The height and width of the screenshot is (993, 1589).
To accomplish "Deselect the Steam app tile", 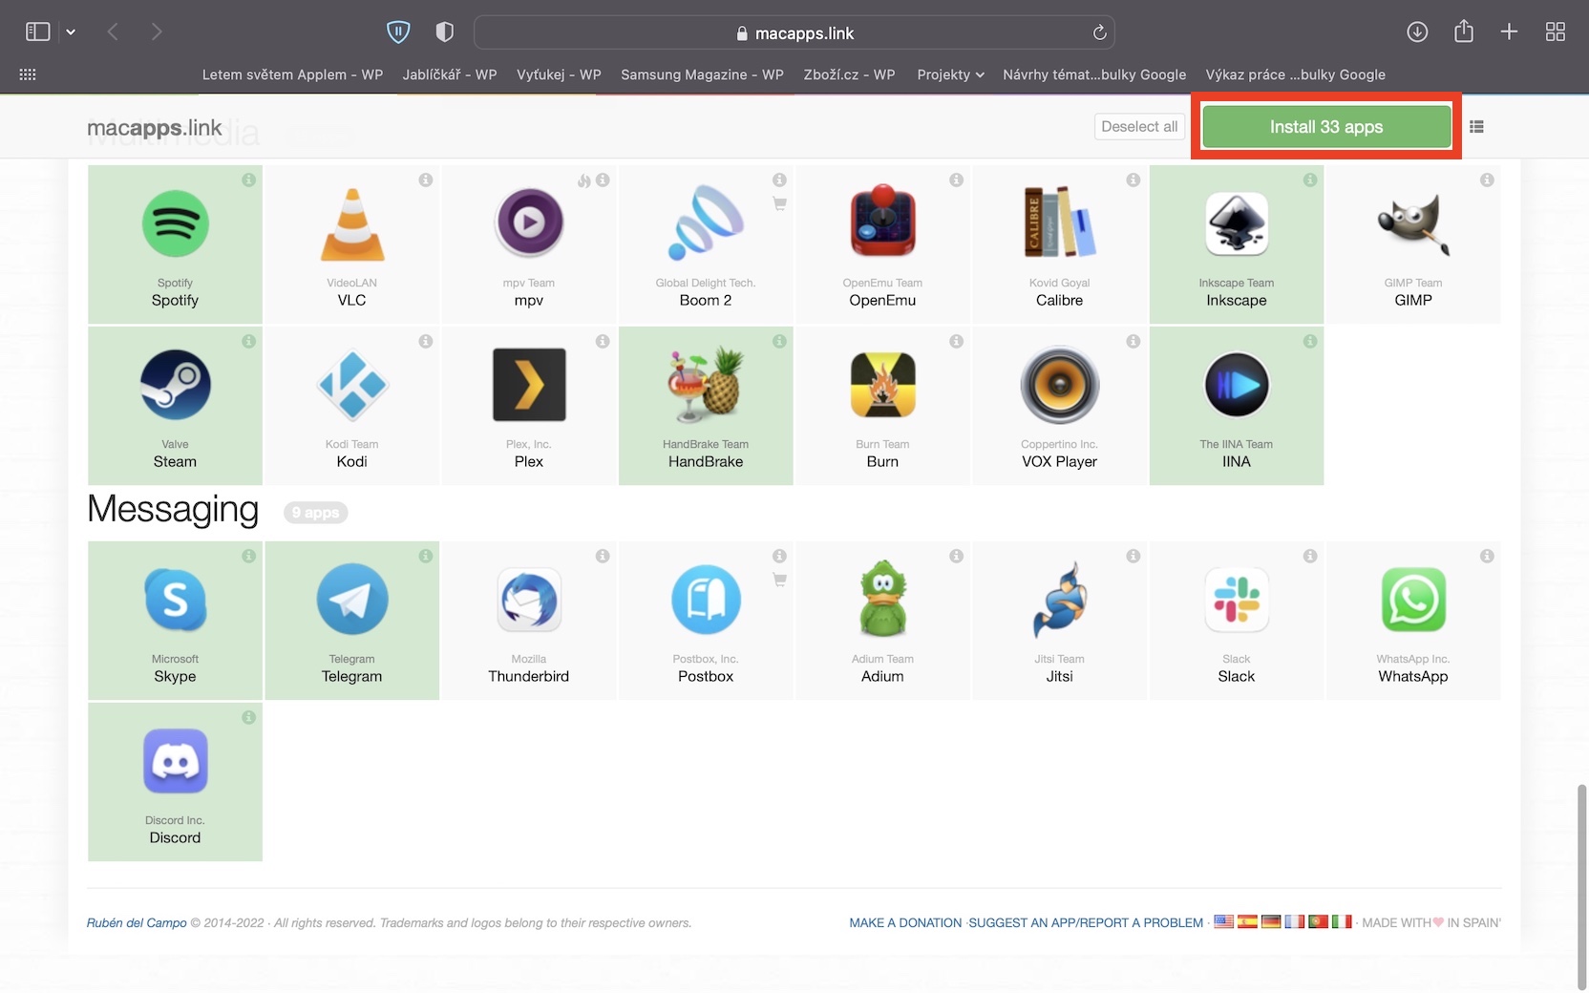I will point(175,406).
